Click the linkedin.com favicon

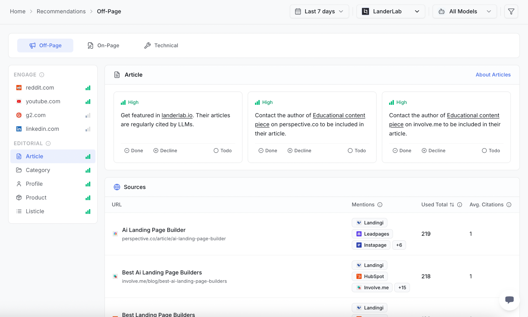19,129
